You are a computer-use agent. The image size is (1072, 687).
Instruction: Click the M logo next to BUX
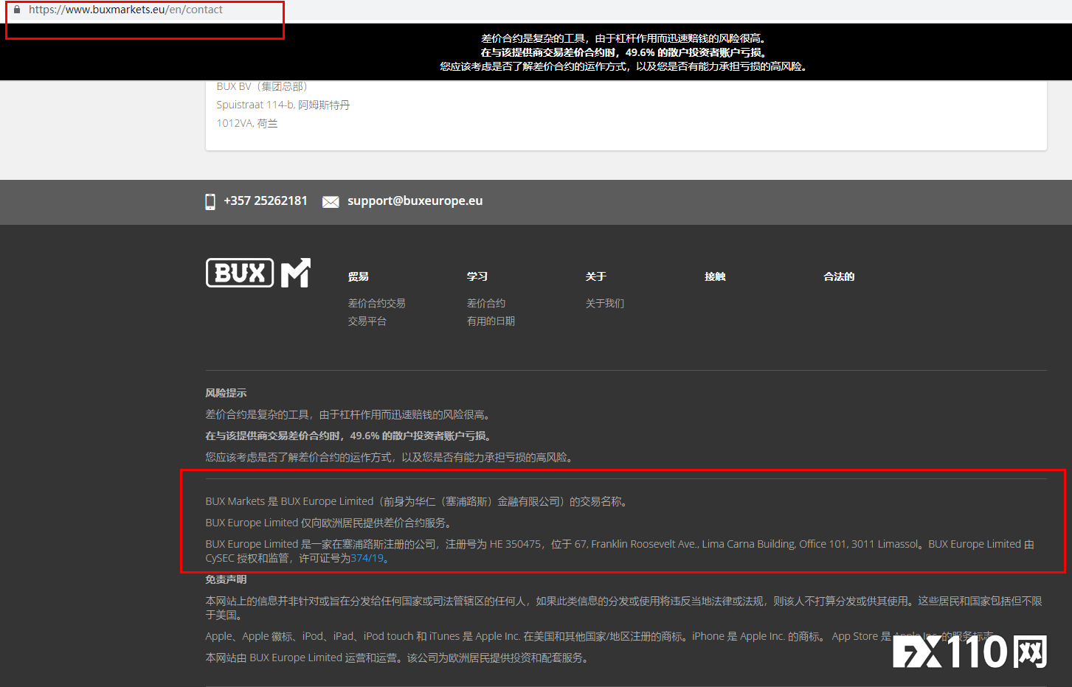[296, 273]
